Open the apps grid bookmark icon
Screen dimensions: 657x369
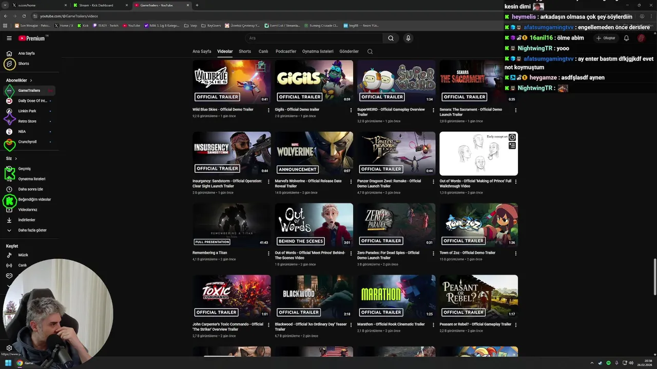(5, 25)
